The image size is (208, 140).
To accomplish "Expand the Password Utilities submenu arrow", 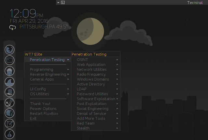I will pos(117,94).
